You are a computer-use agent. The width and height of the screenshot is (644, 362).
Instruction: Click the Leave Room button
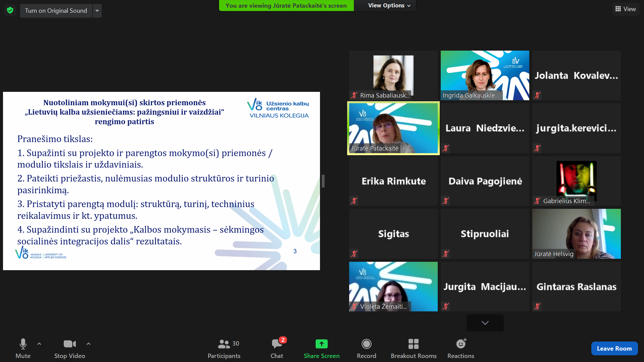coord(614,349)
